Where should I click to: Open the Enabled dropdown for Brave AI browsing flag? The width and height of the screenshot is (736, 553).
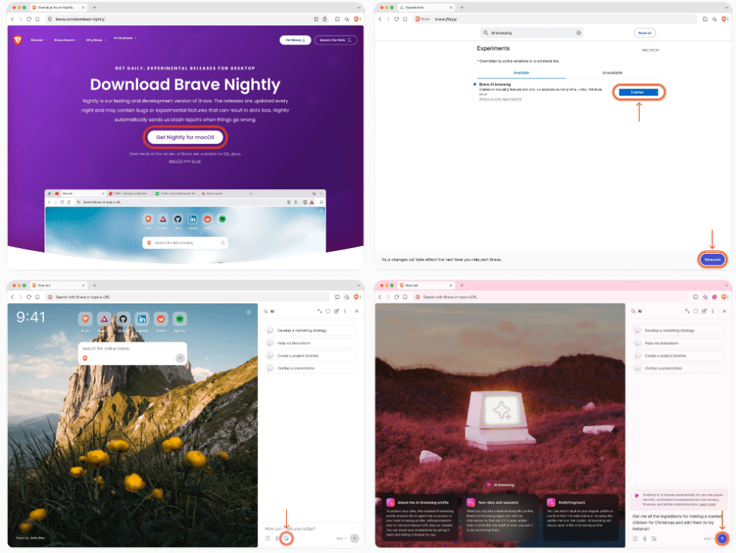pos(638,92)
